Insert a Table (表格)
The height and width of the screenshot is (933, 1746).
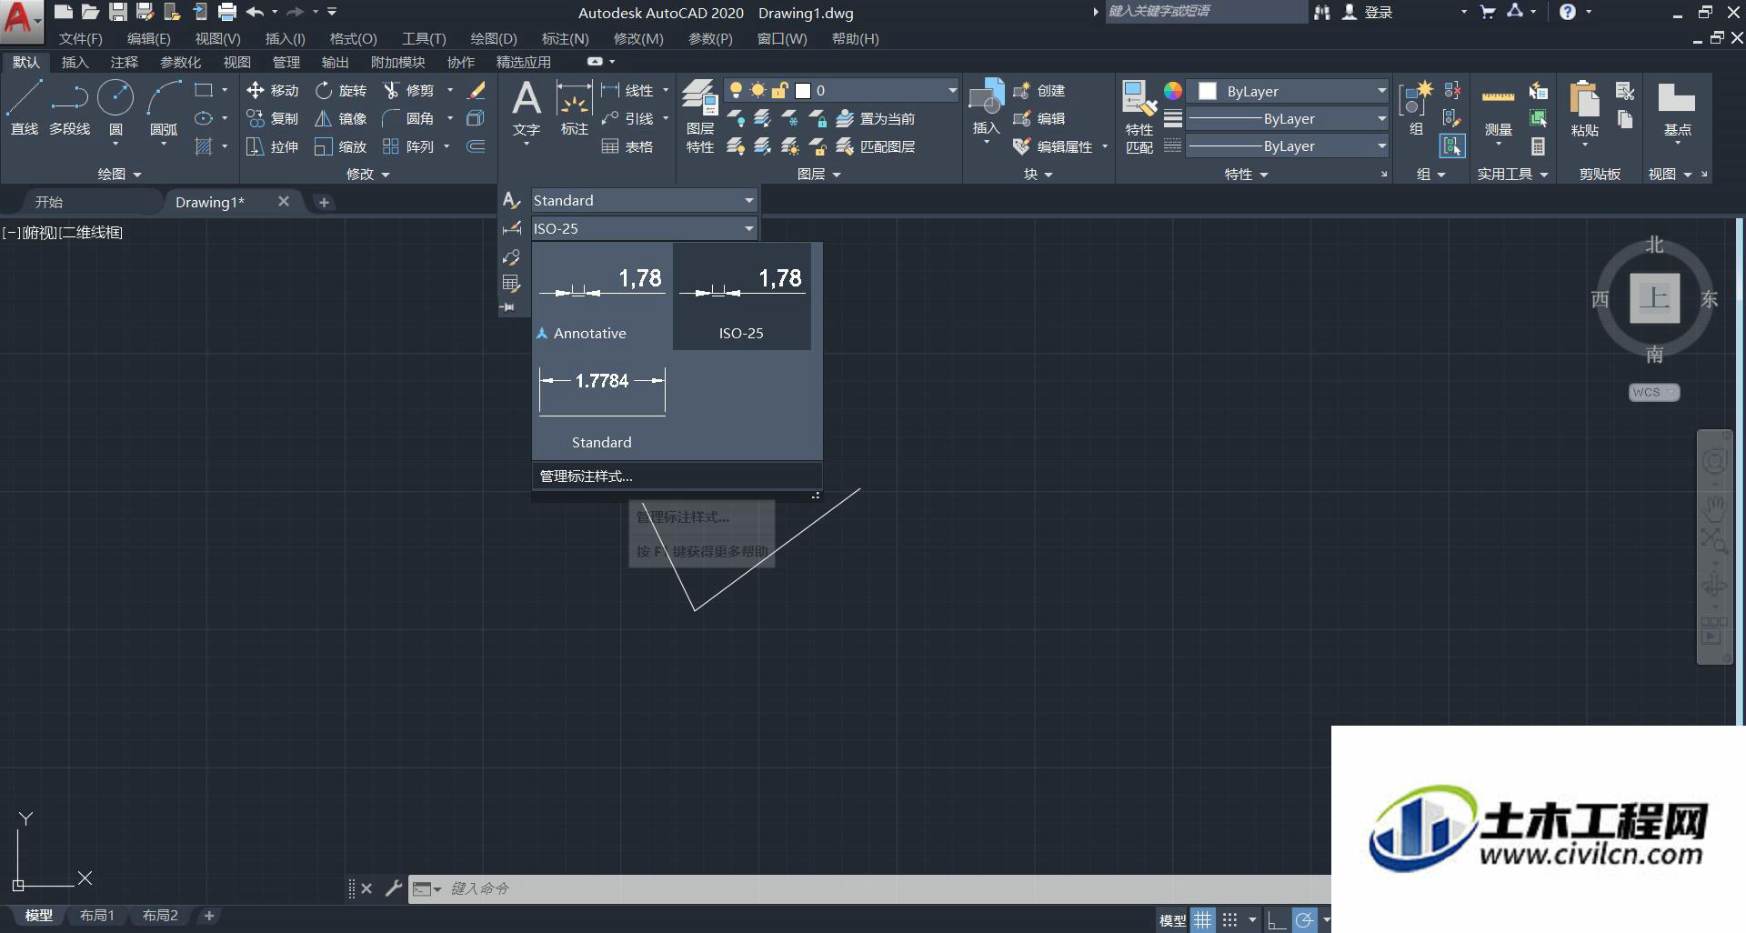pyautogui.click(x=627, y=146)
